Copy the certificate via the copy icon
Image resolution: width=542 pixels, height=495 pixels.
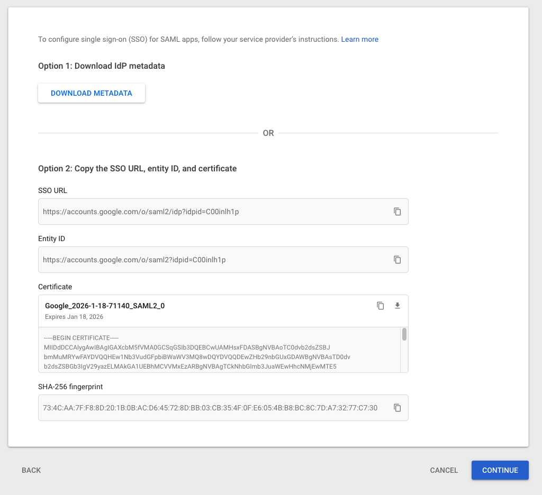pos(380,306)
